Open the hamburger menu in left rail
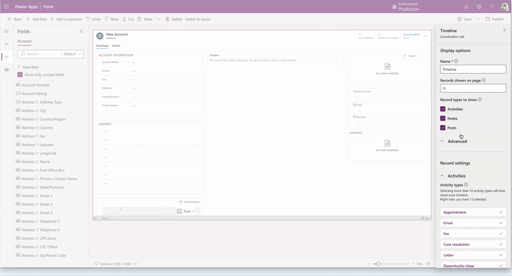This screenshot has height=276, width=512. tap(6, 31)
